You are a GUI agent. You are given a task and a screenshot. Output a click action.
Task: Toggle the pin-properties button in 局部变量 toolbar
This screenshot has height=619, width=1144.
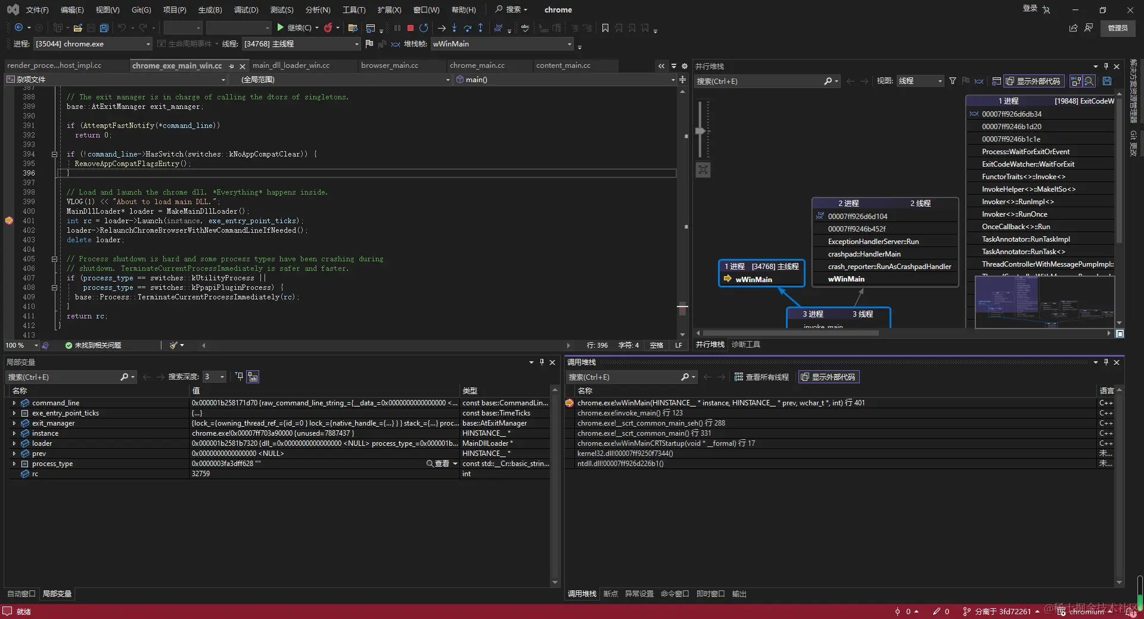point(240,376)
